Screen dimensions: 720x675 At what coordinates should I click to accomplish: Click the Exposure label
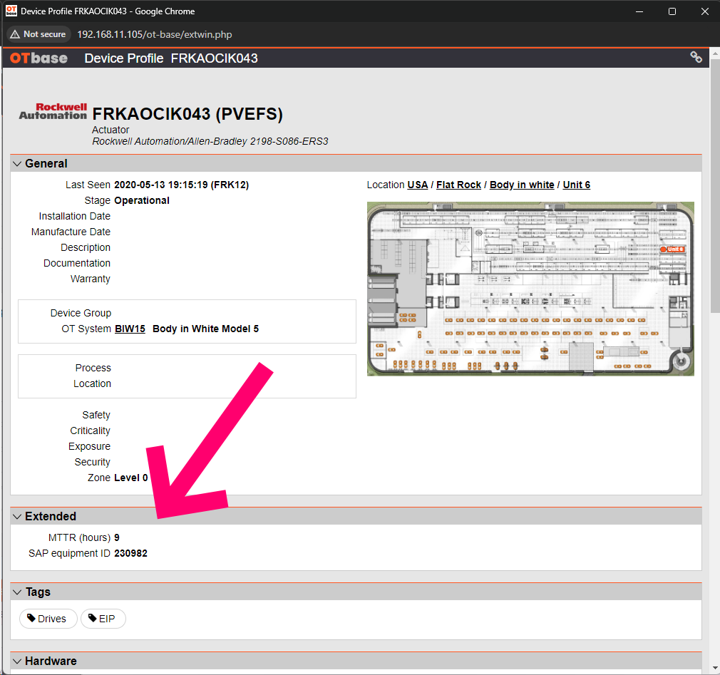coord(90,446)
